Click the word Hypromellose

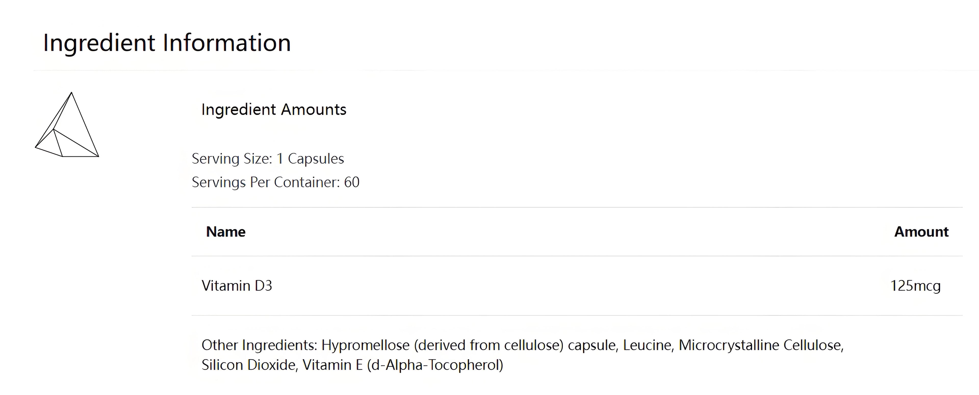[365, 345]
